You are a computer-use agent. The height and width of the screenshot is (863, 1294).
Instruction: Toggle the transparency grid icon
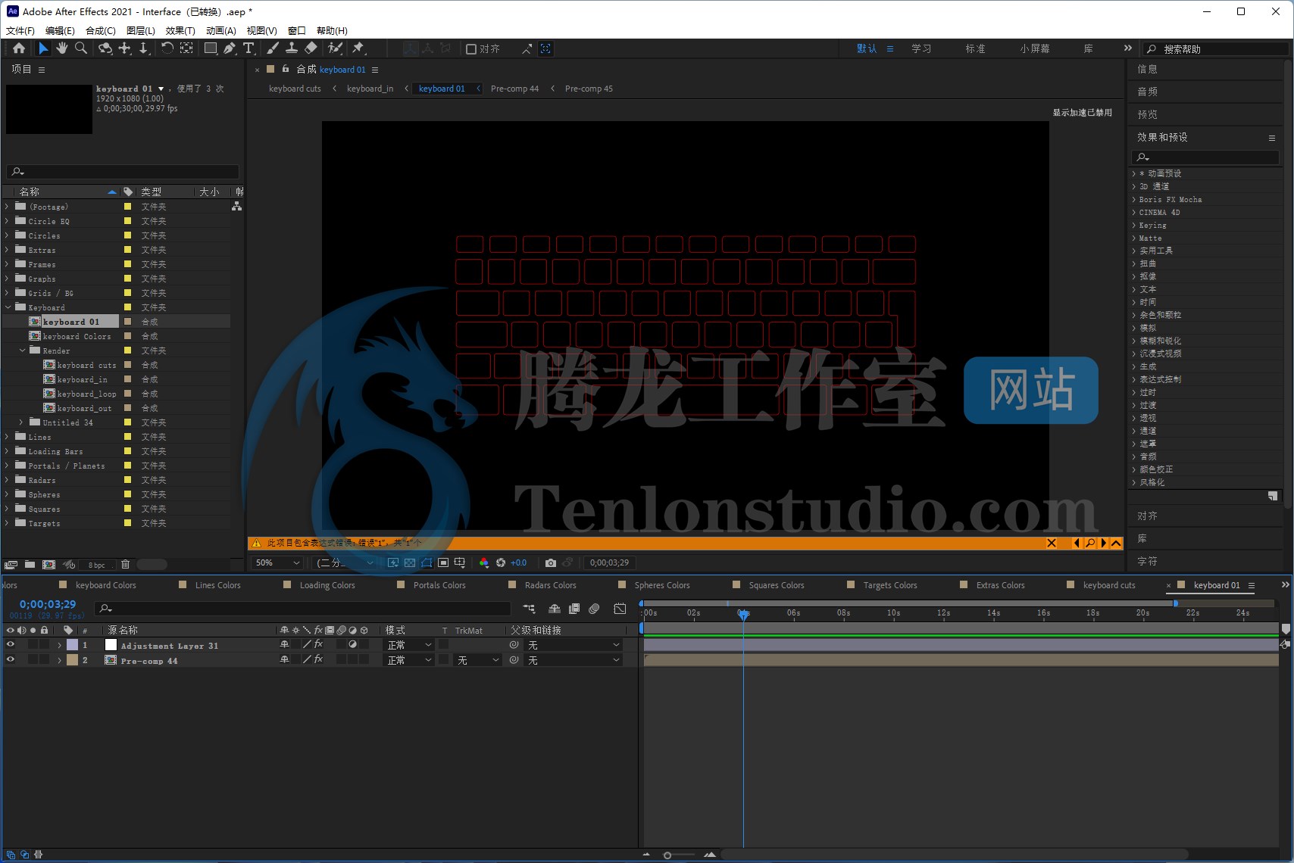click(x=410, y=562)
